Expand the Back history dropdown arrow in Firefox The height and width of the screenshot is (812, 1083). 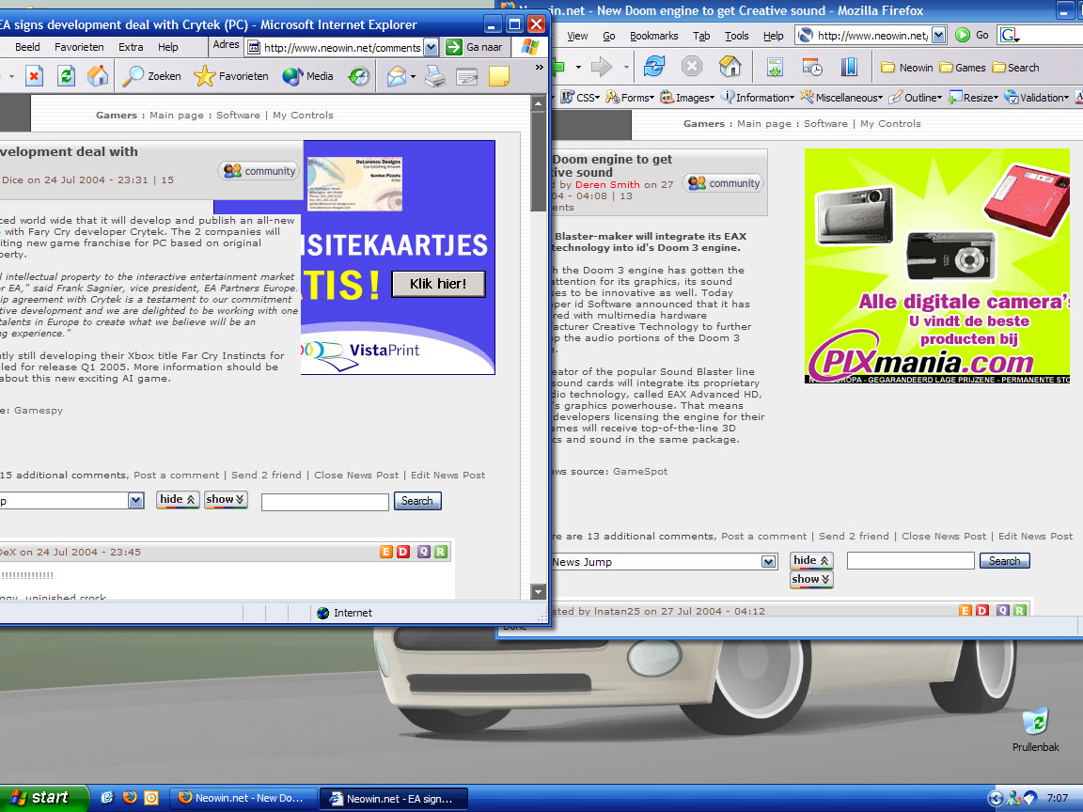click(578, 68)
